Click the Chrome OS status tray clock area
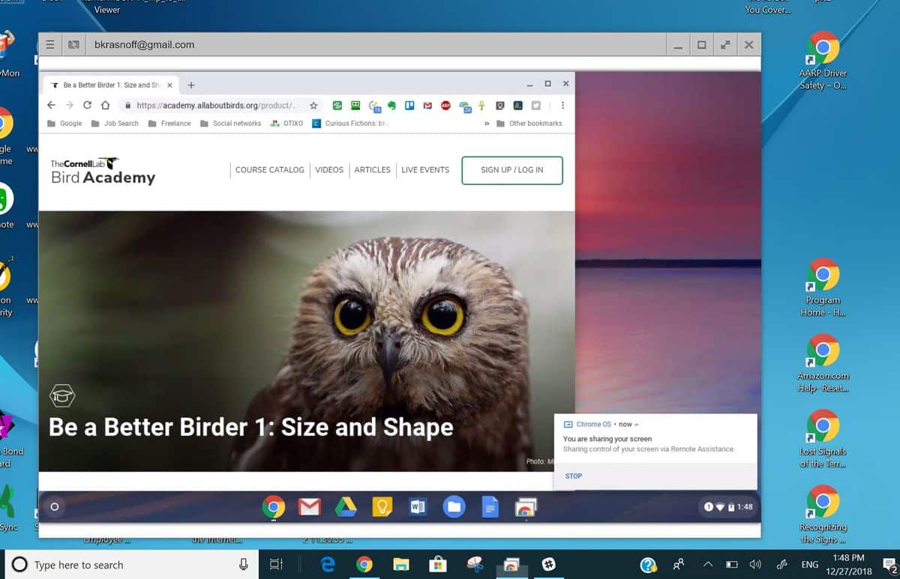The width and height of the screenshot is (900, 579). [x=727, y=507]
